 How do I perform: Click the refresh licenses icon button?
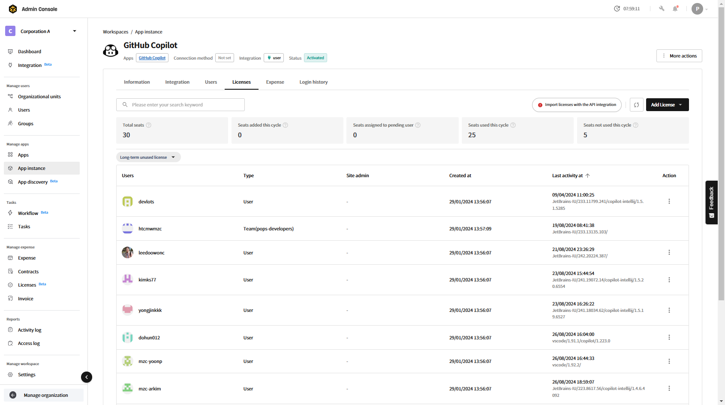pyautogui.click(x=637, y=105)
